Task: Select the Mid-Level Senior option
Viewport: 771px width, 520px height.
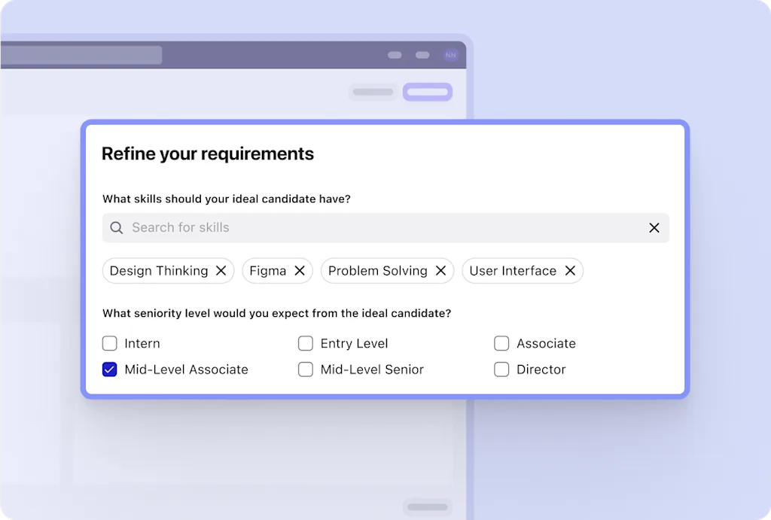Action: point(306,369)
